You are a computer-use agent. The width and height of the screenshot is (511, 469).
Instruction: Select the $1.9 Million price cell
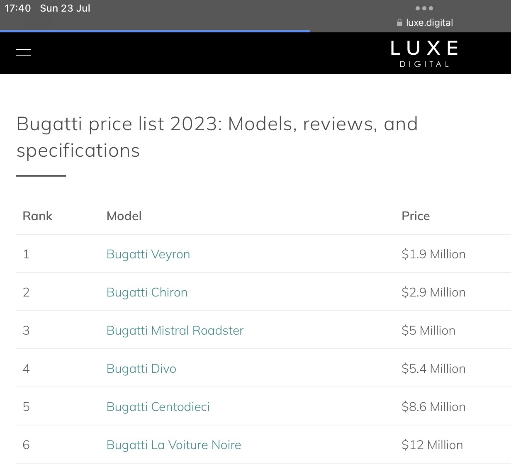pyautogui.click(x=433, y=254)
